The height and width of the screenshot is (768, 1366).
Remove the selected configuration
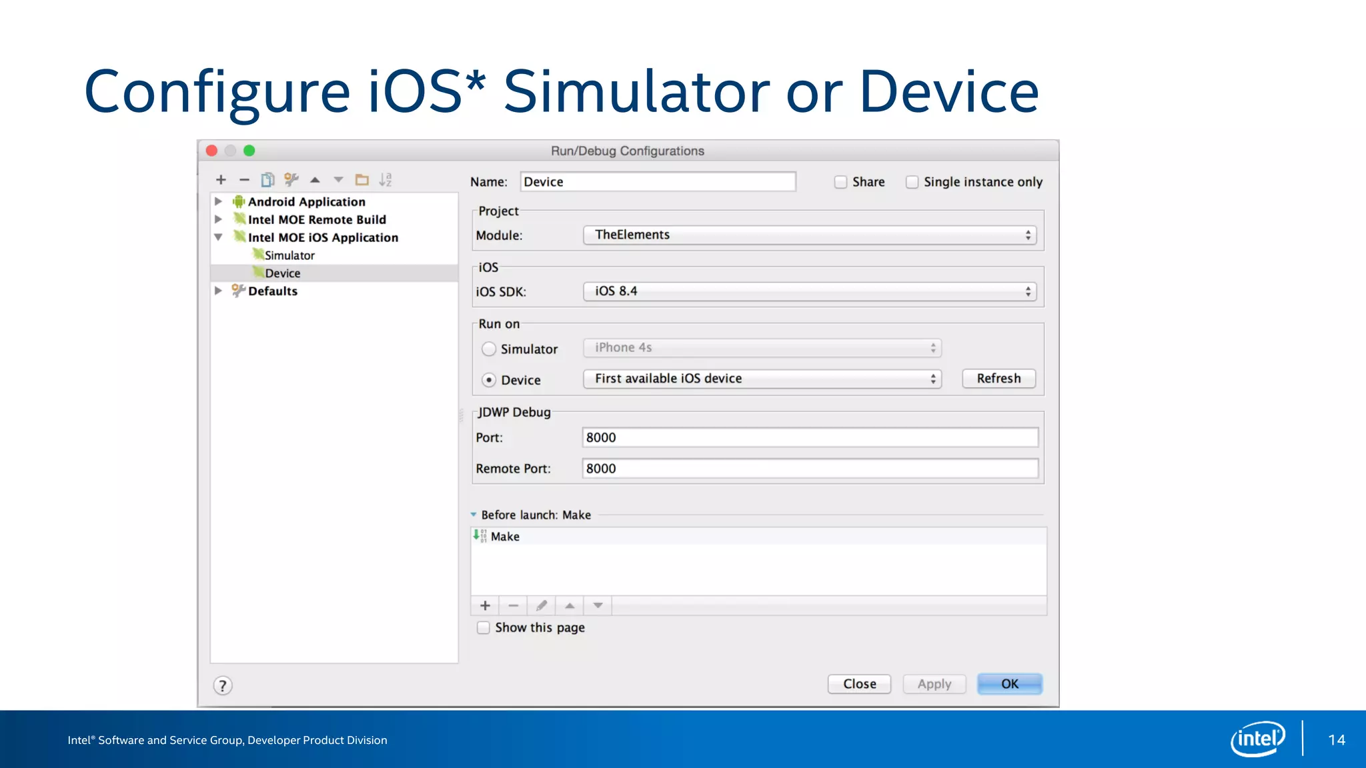(x=244, y=180)
